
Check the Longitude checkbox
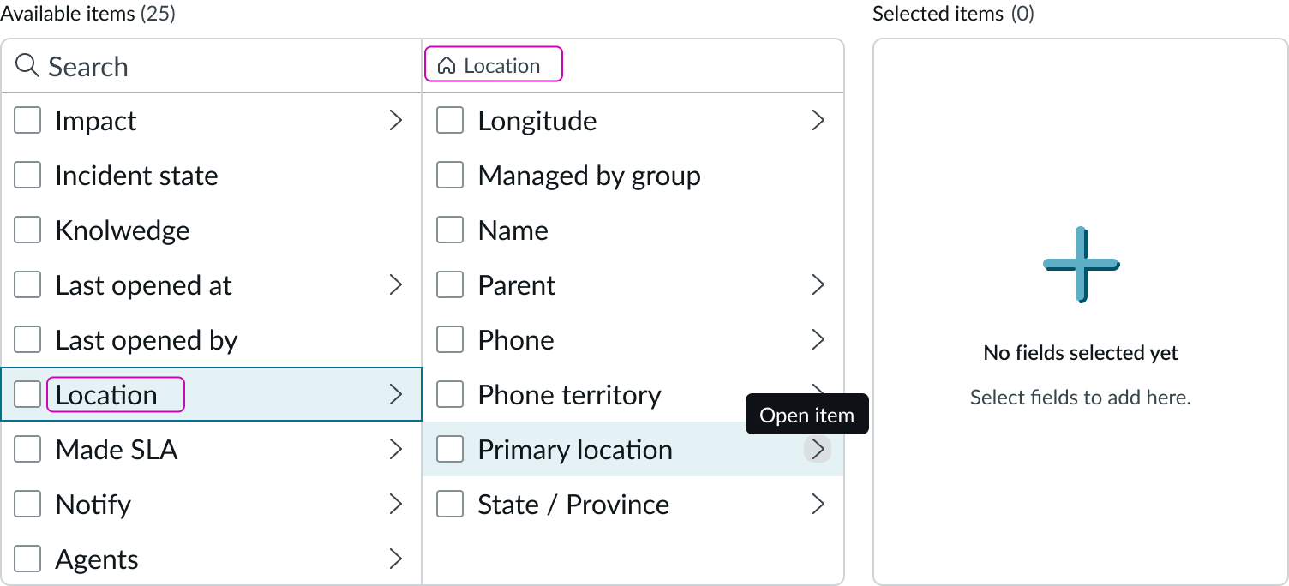(450, 120)
